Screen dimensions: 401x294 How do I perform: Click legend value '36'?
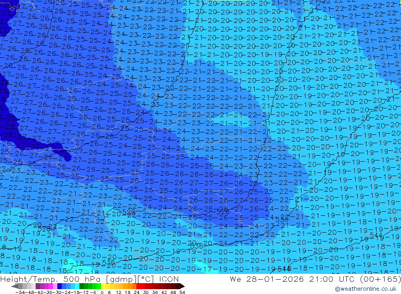[x=155, y=292]
